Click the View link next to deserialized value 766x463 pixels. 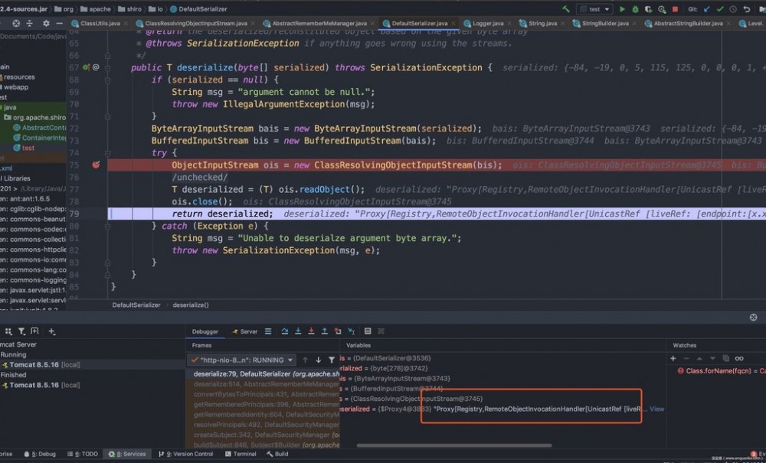click(656, 409)
